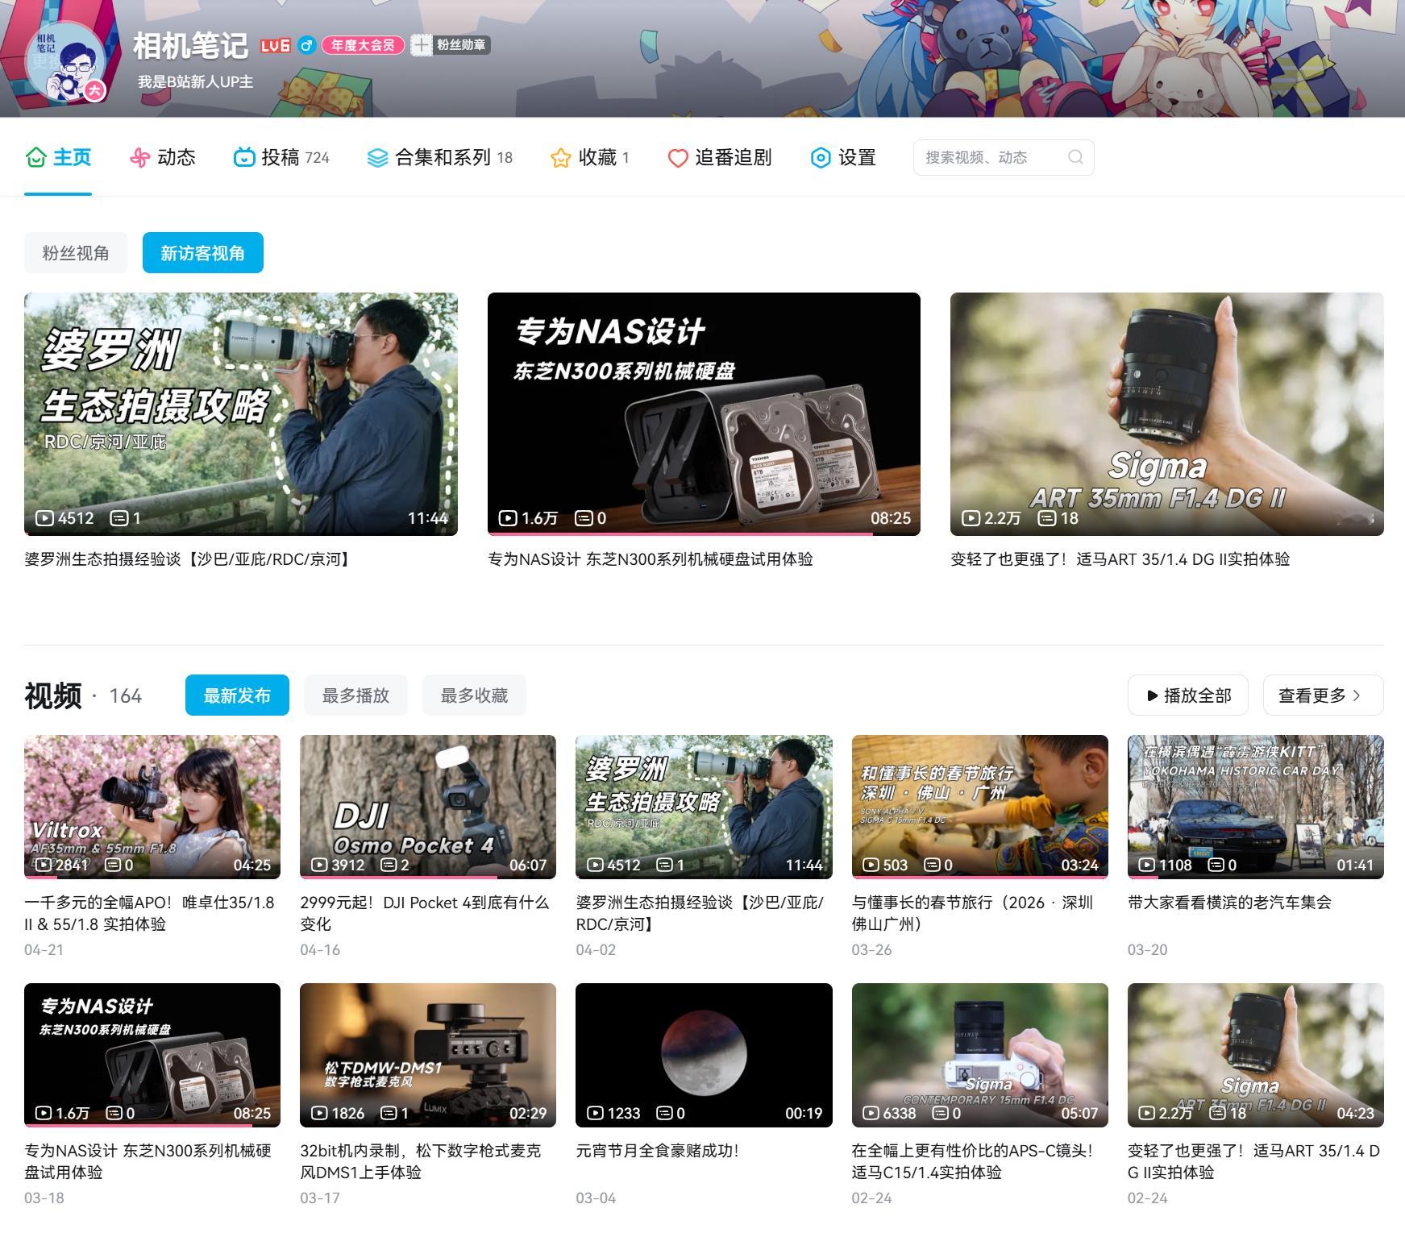1405x1233 pixels.
Task: Click the 设置 hexagon icon
Action: (x=821, y=157)
